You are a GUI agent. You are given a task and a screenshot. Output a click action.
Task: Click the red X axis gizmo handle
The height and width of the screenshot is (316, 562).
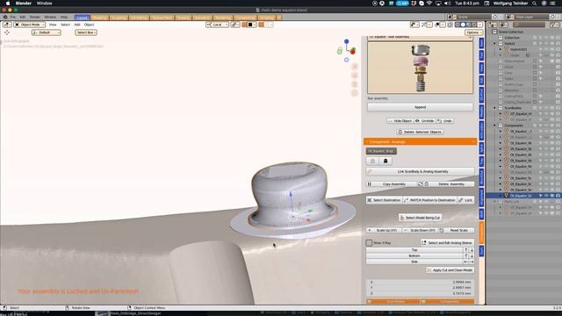(353, 52)
